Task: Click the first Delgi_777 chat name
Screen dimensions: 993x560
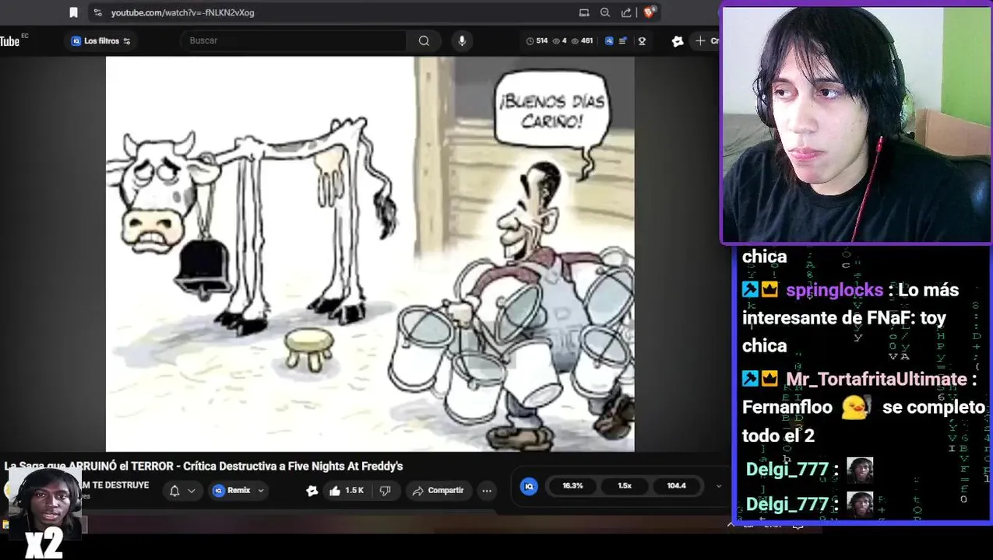Action: (x=787, y=470)
